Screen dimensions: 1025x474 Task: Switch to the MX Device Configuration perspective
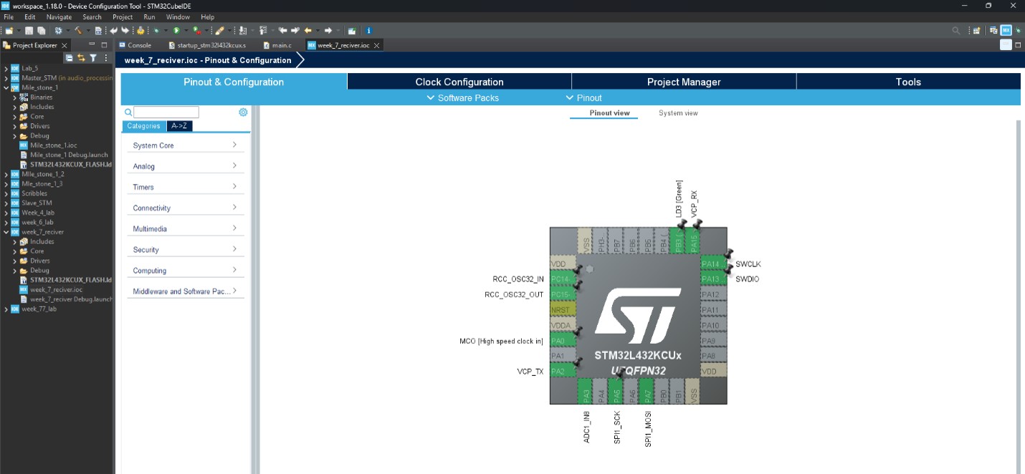click(1006, 31)
